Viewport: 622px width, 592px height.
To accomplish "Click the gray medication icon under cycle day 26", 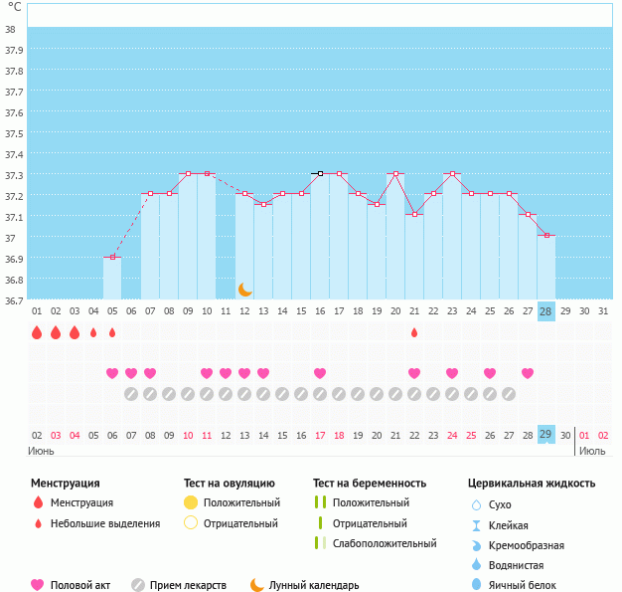I will click(509, 394).
